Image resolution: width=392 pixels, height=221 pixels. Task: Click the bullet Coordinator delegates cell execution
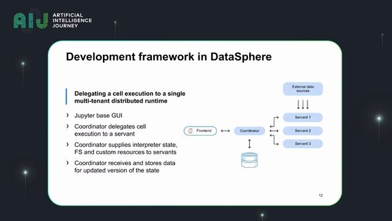click(x=110, y=130)
